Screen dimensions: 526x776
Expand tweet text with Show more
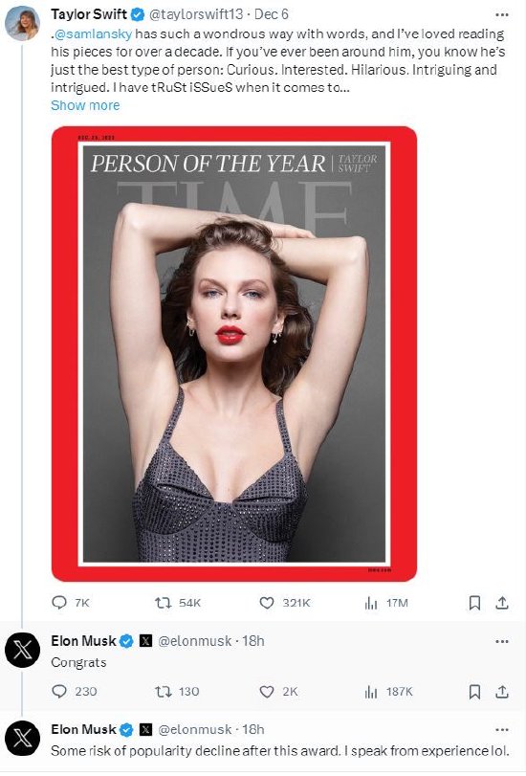coord(85,105)
